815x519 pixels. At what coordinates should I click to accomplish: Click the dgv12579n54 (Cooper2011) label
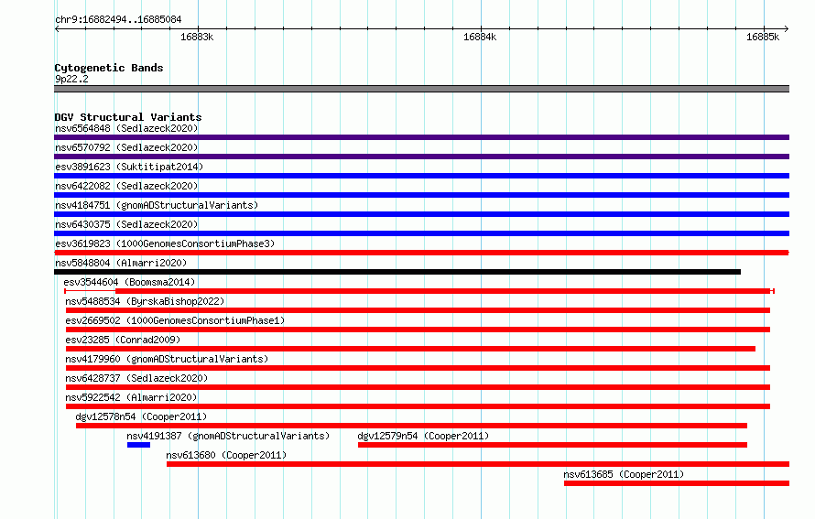[423, 436]
